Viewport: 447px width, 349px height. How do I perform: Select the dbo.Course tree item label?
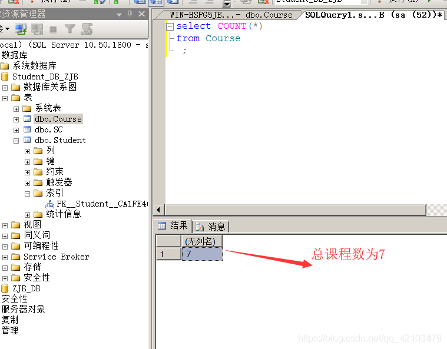58,119
